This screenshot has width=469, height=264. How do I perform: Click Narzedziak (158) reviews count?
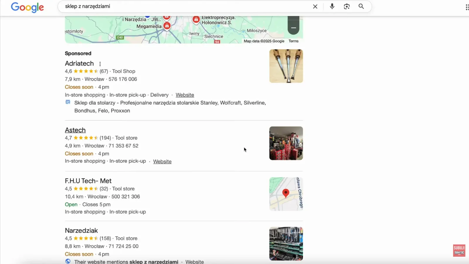click(105, 238)
